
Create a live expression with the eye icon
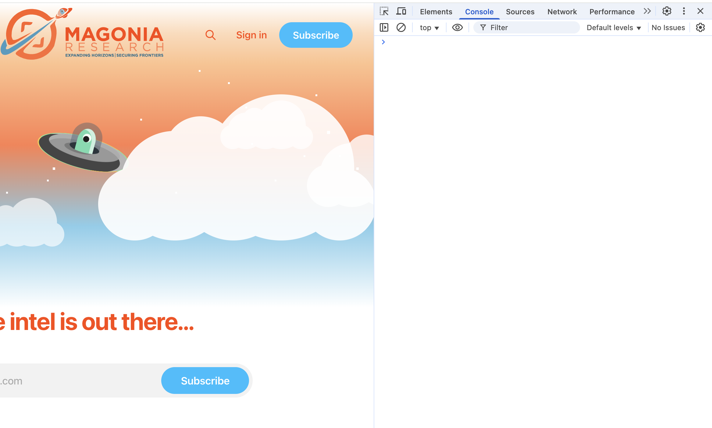457,27
